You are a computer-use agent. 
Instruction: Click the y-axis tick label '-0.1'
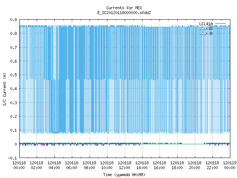pos(12,158)
